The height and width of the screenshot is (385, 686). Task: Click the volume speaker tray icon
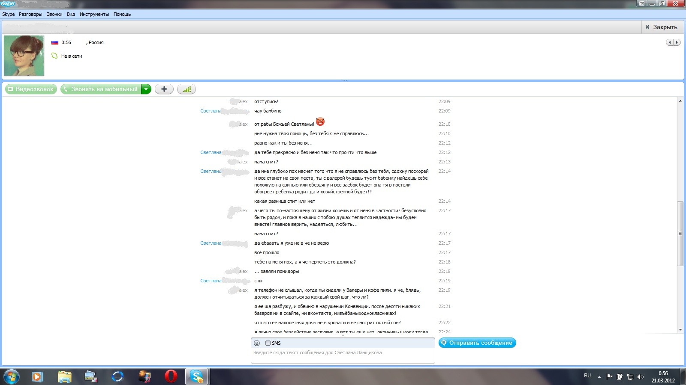coord(641,377)
